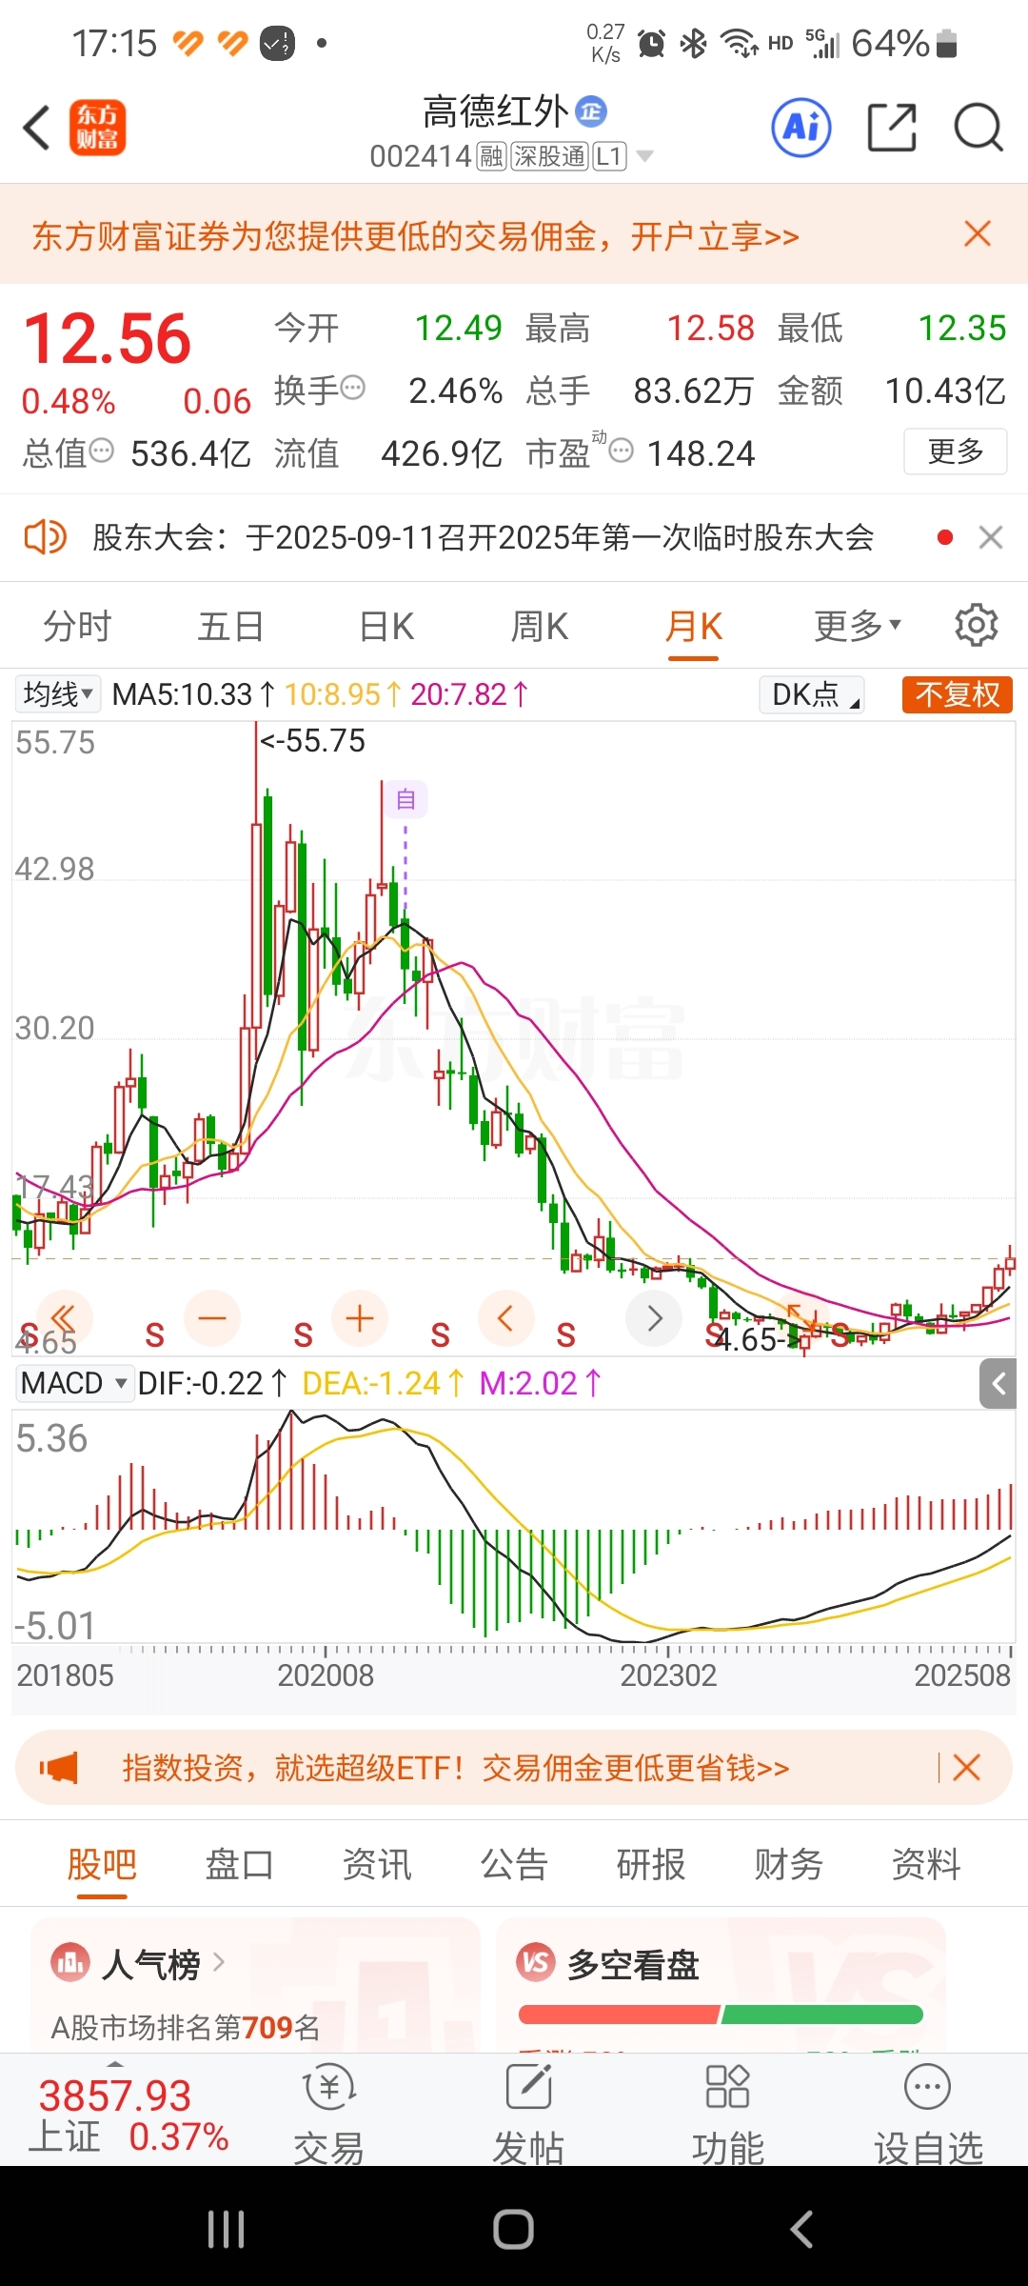Tap the 自 marker on chart
Screen dimensions: 1028x2286
pos(405,799)
